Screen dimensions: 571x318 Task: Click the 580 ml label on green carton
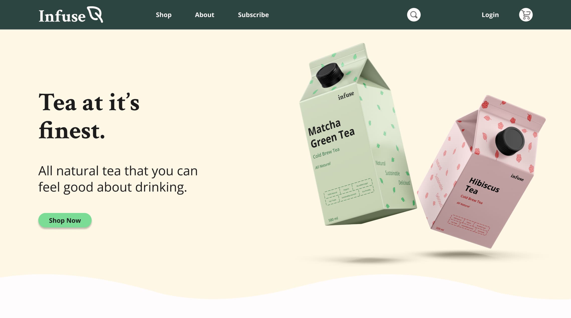coord(333,219)
